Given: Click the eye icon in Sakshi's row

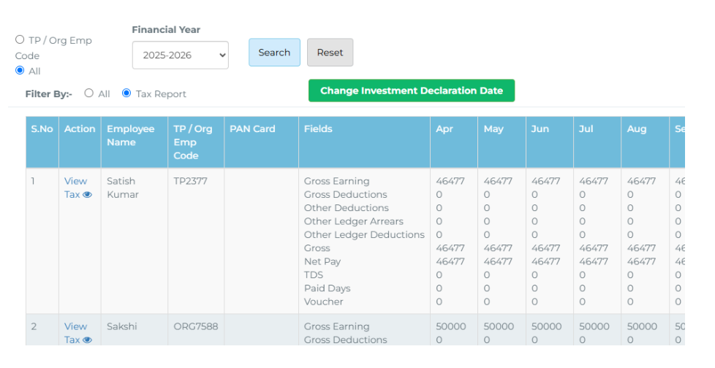Looking at the screenshot, I should click(x=88, y=340).
